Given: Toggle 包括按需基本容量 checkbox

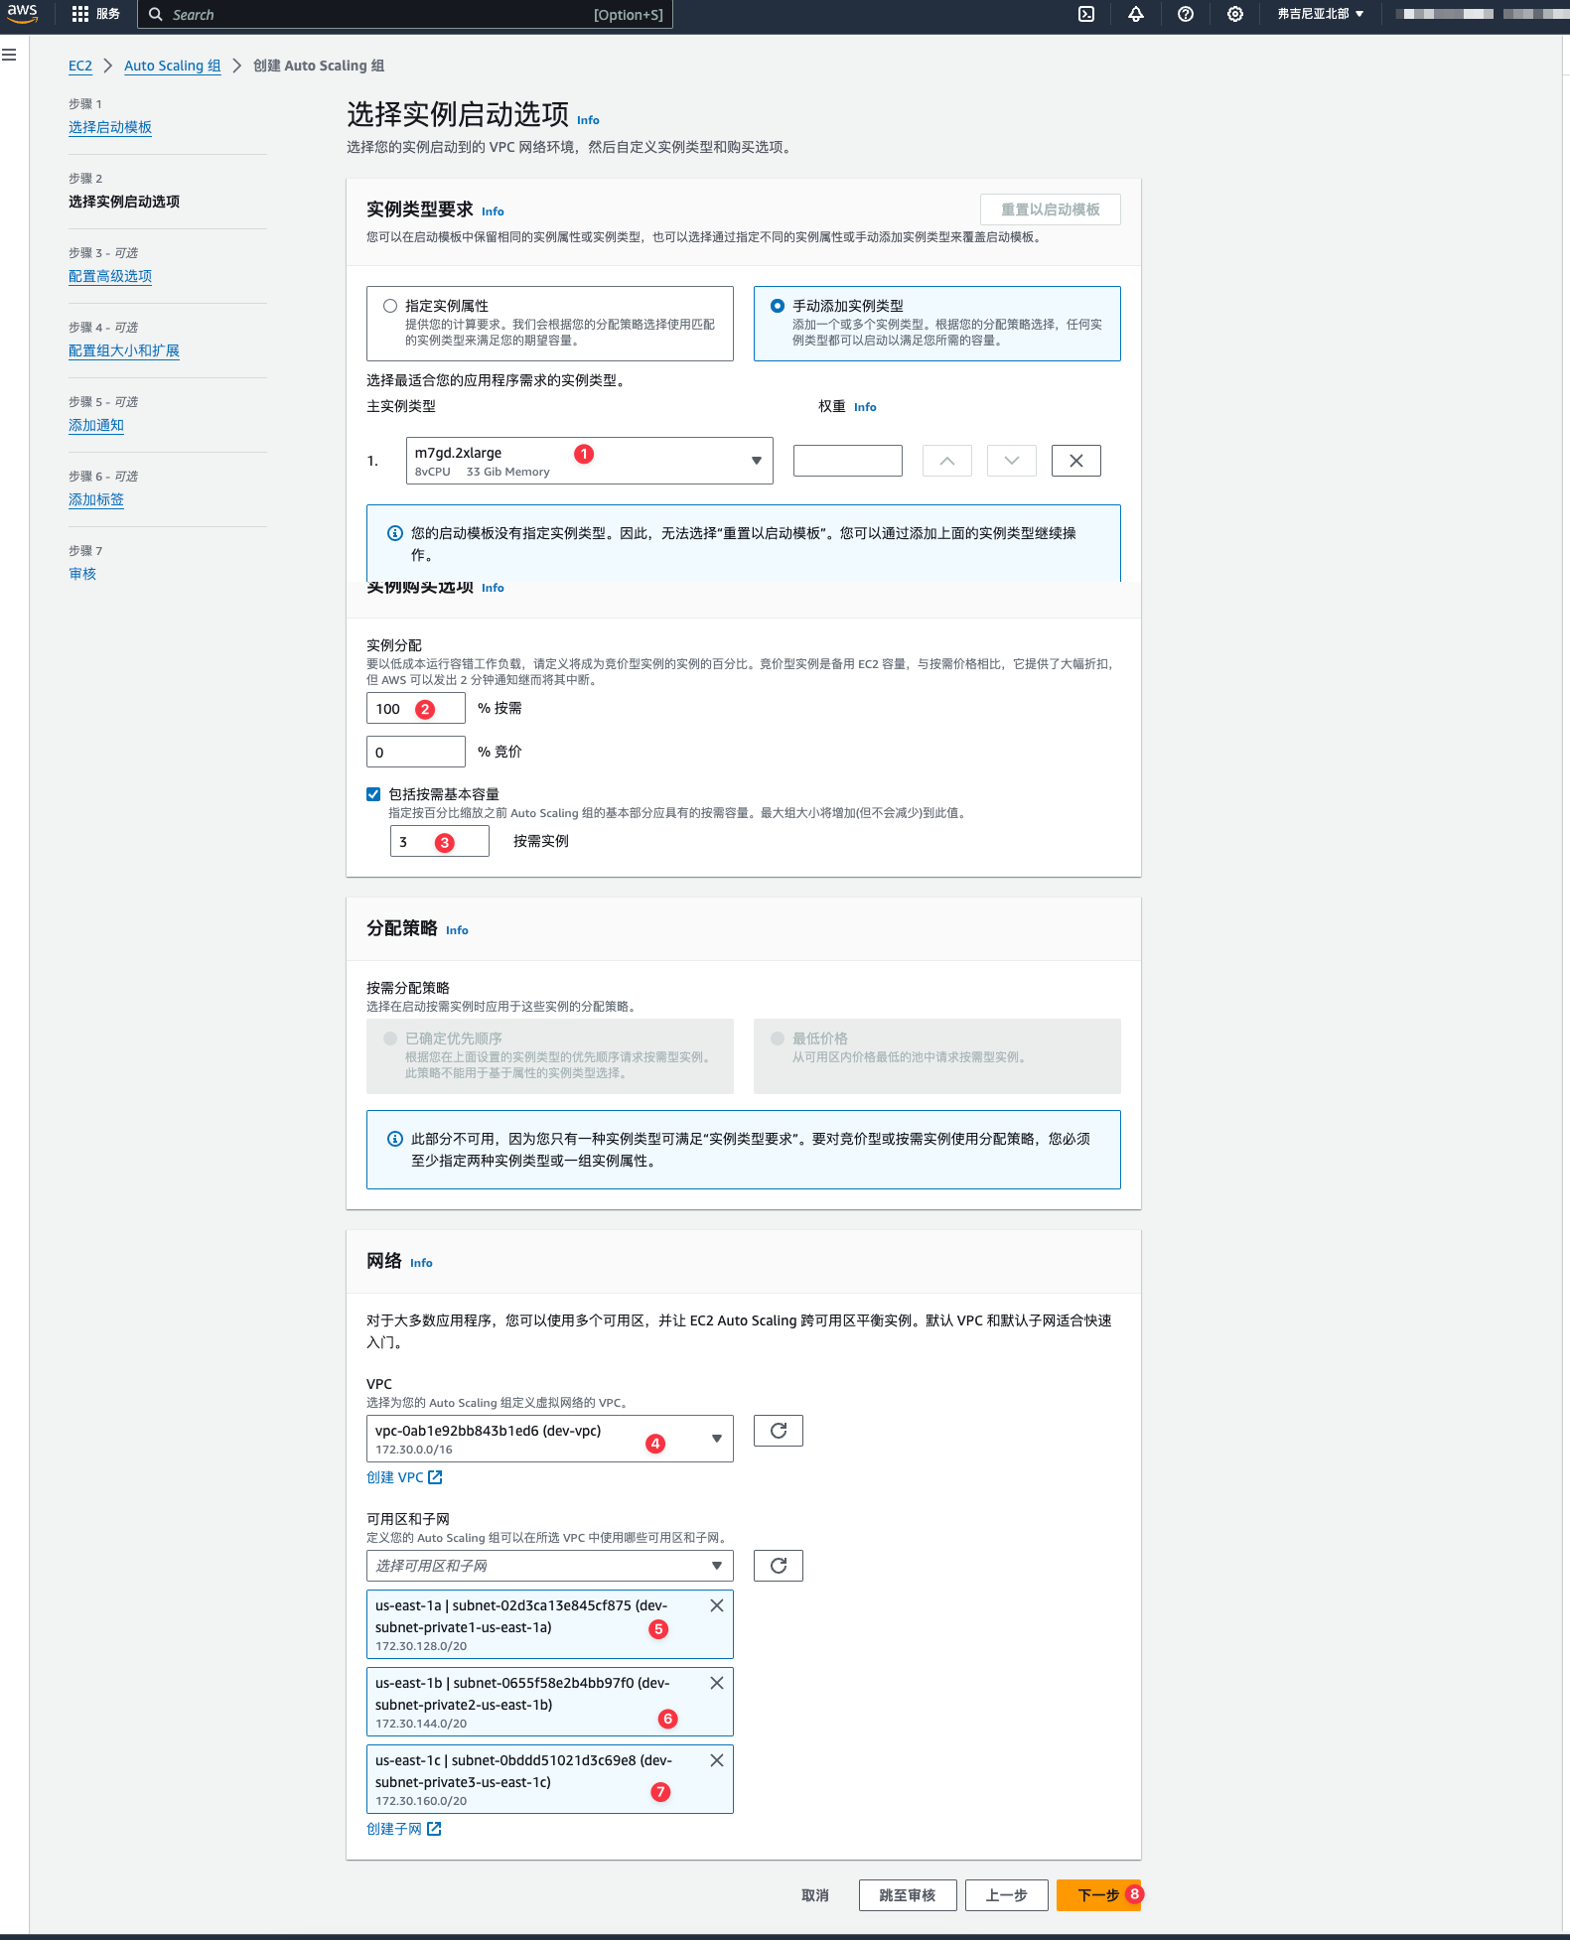Looking at the screenshot, I should 373,794.
